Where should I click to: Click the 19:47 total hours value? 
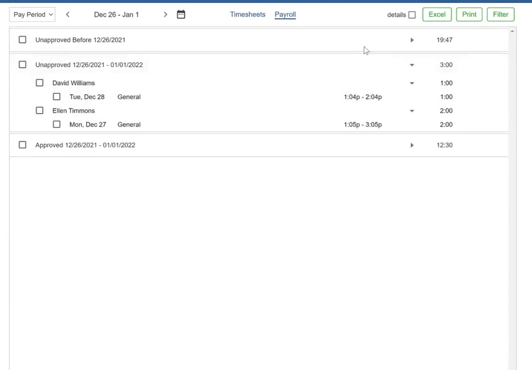click(x=445, y=40)
